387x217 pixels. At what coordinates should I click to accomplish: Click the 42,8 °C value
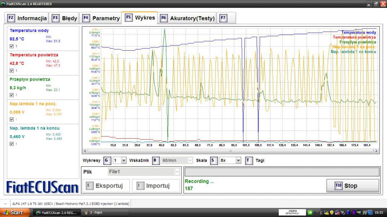click(17, 63)
